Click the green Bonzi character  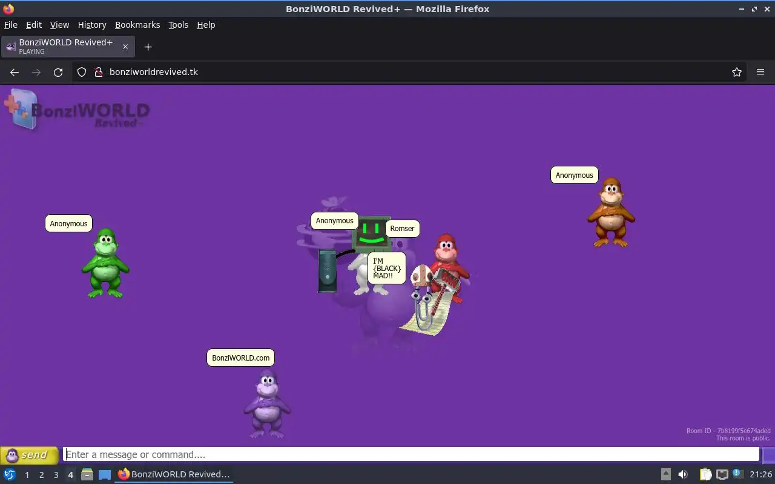105,263
